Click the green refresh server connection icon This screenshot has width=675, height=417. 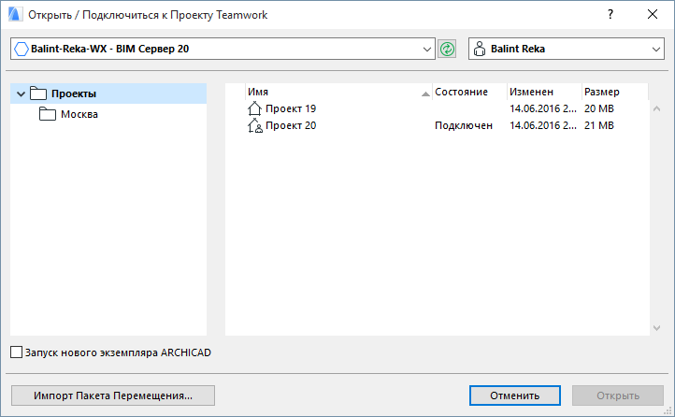(447, 49)
